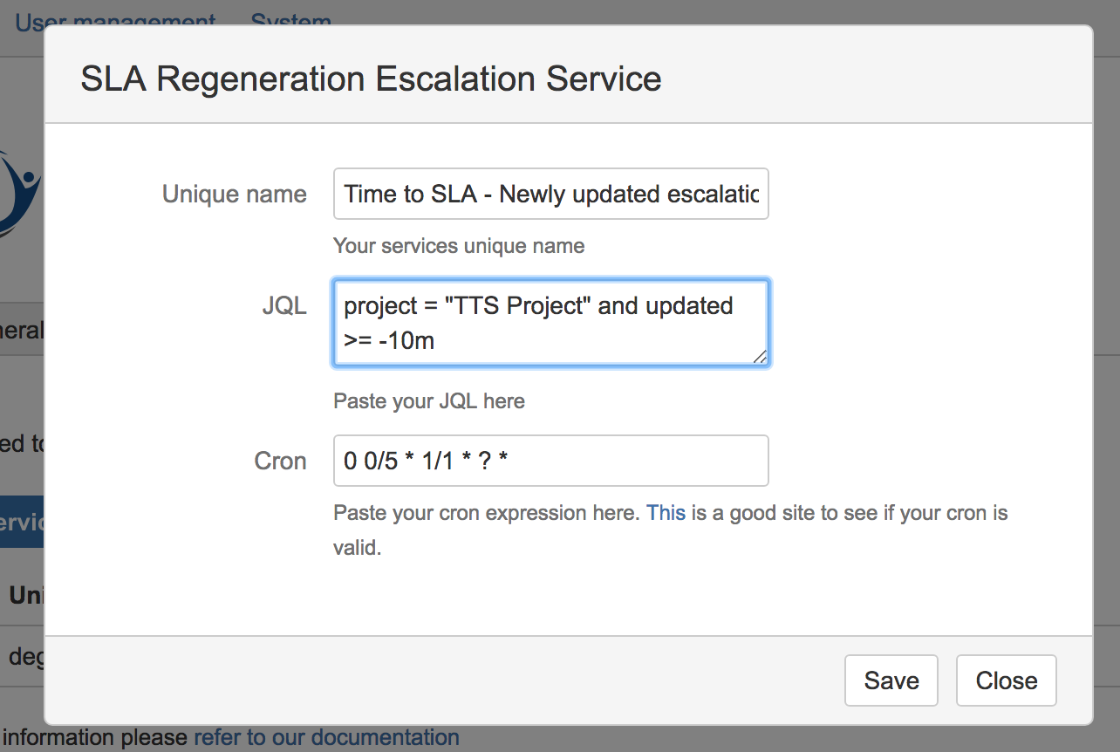Screen dimensions: 1120x752
Task: Follow the "This" cron validation link
Action: [666, 512]
